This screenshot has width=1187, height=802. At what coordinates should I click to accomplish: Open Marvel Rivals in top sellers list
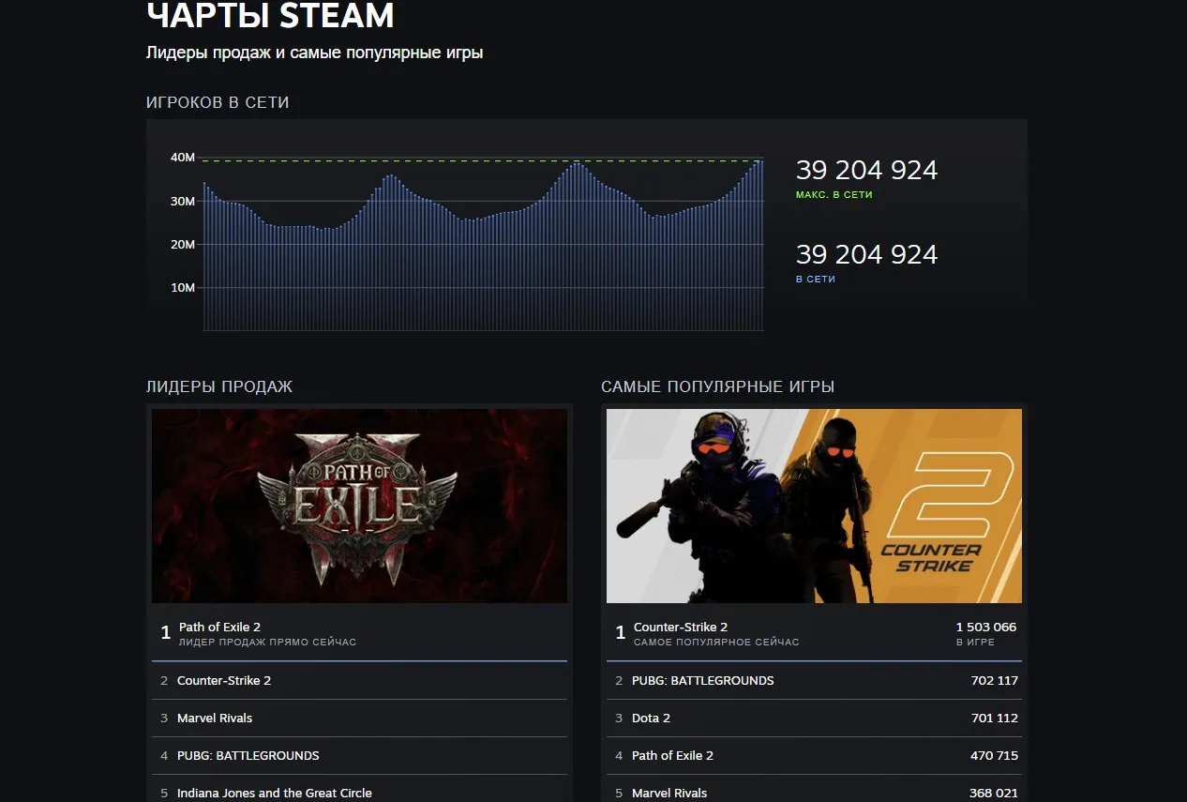coord(359,718)
